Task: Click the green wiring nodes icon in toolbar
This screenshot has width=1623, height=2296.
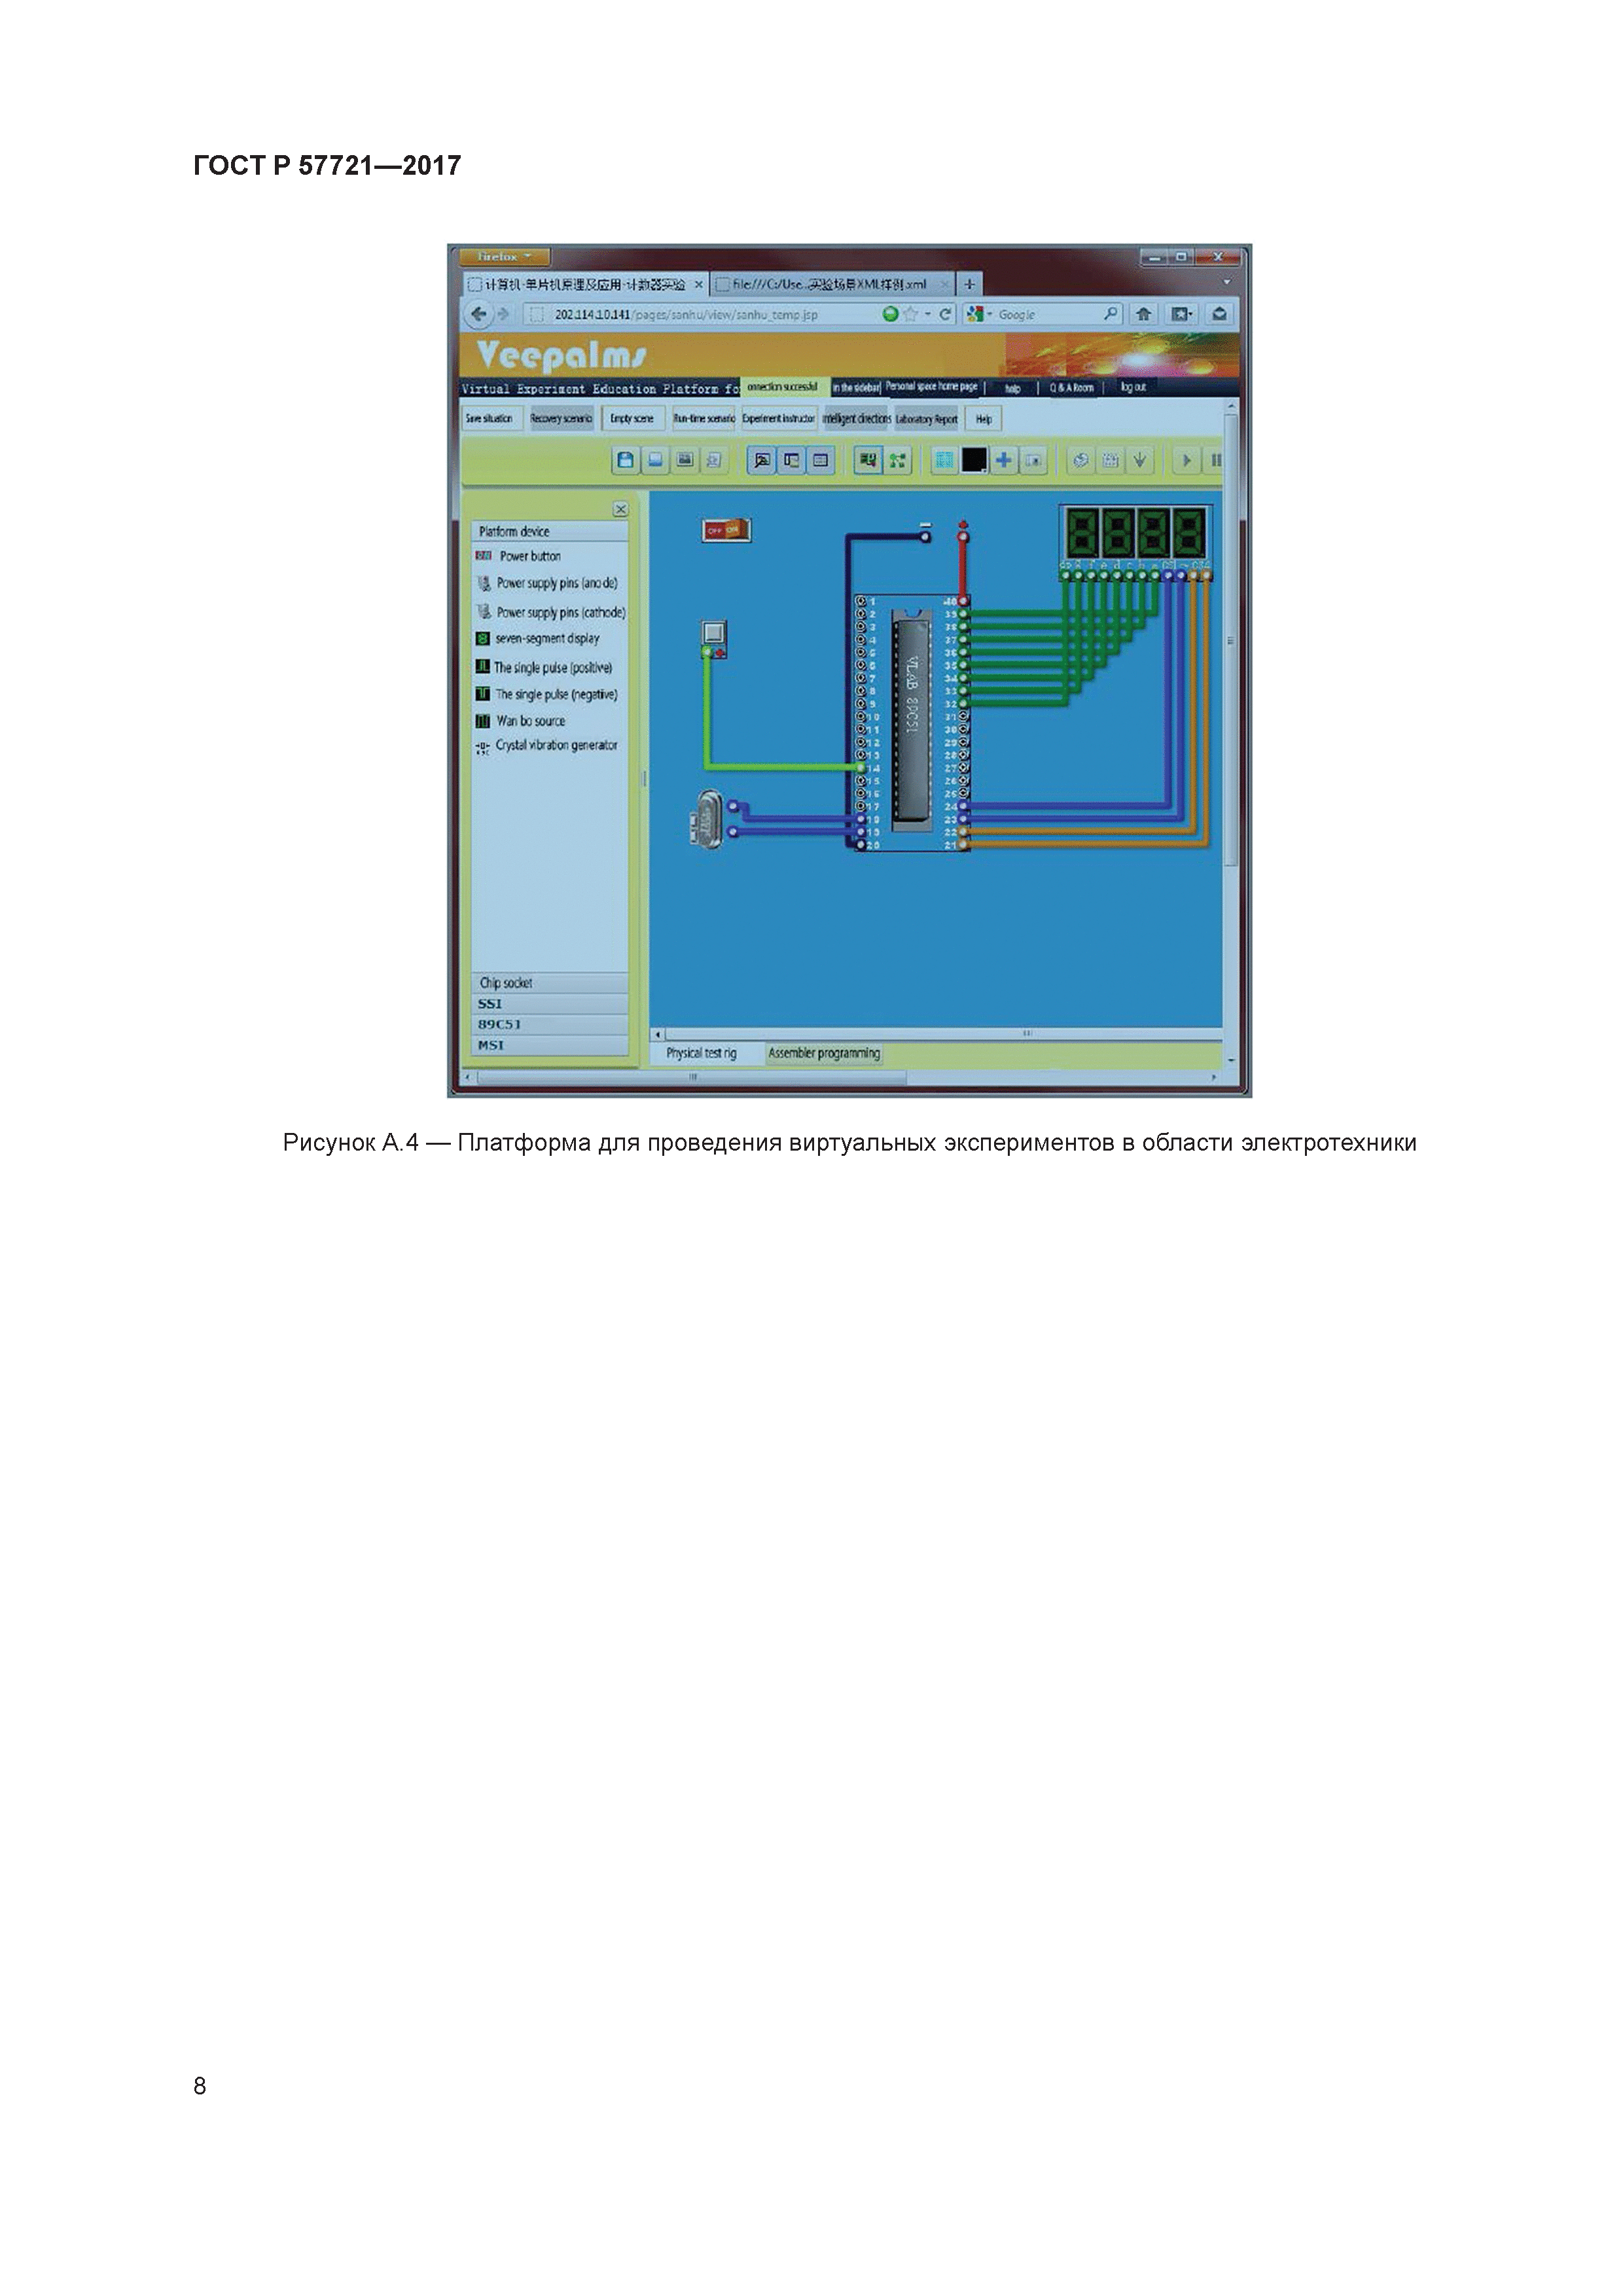Action: [897, 460]
